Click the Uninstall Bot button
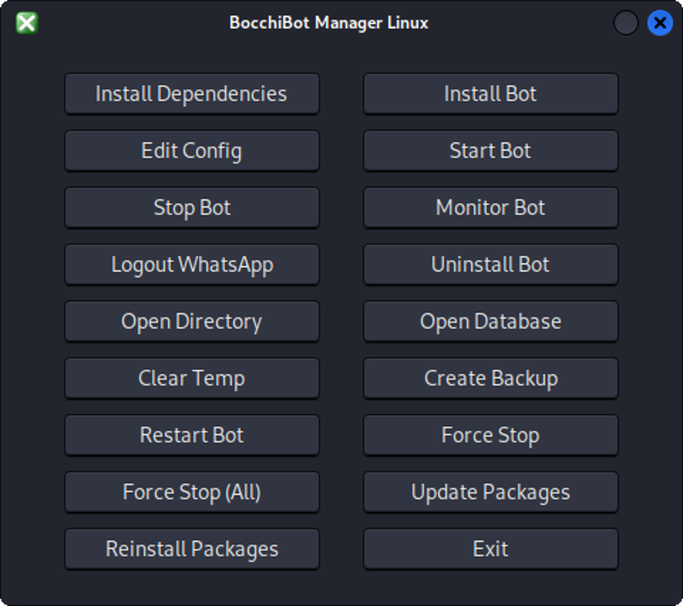Viewport: 683px width, 606px height. click(x=490, y=265)
